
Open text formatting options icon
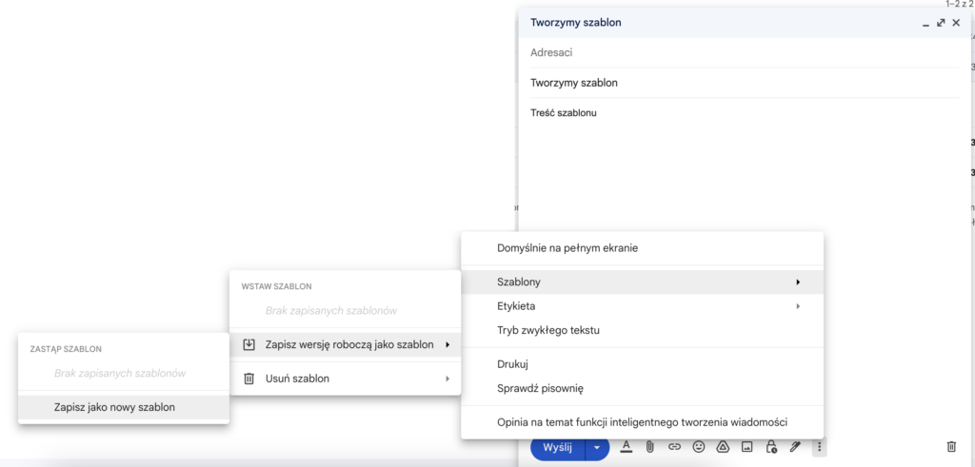pos(627,446)
